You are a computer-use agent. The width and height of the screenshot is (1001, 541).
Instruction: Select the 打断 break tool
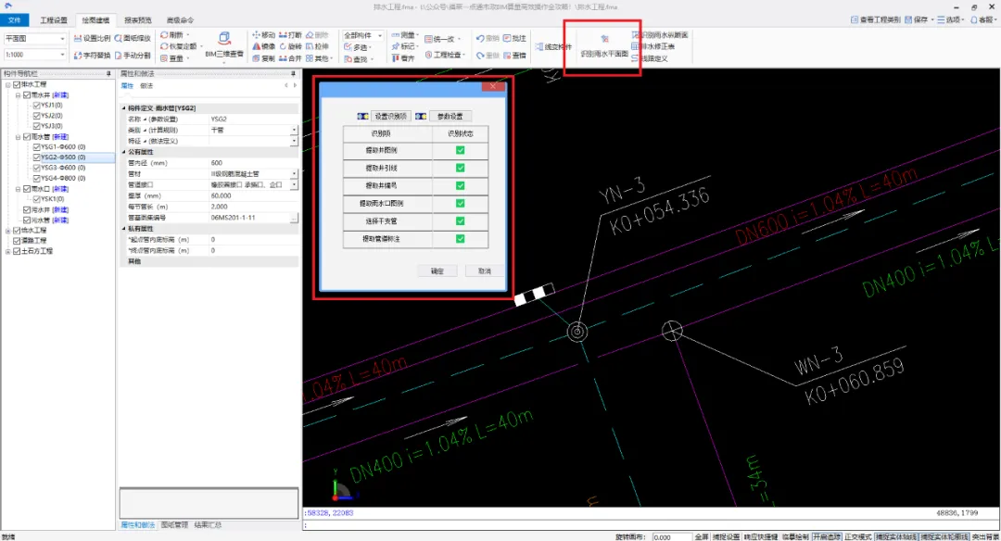point(290,35)
